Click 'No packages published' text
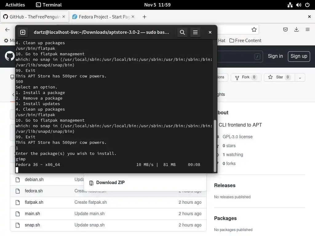 click(x=233, y=230)
